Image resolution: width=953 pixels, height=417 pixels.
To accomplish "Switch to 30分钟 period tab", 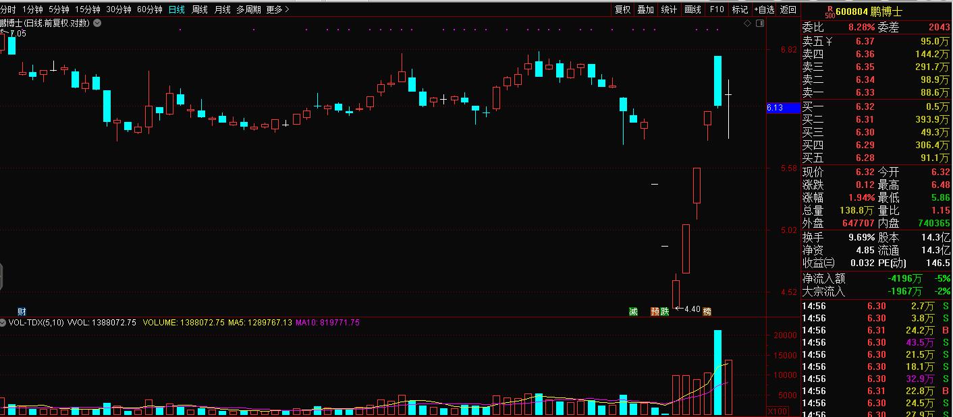I will pos(118,9).
